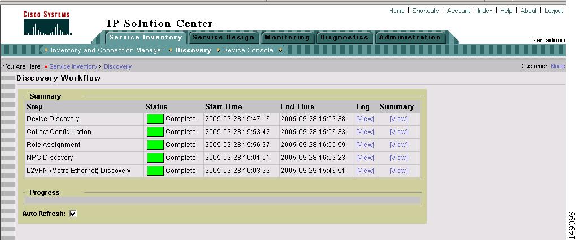This screenshot has width=576, height=240.
Task: View summary for Collect Configuration
Action: (x=399, y=132)
